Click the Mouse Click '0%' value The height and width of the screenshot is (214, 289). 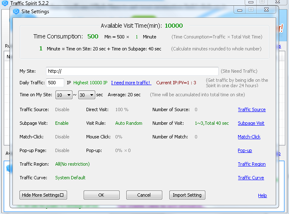(x=119, y=137)
